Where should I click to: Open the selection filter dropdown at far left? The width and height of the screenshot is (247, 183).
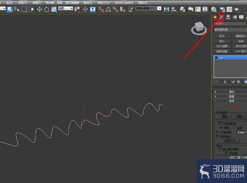point(3,8)
